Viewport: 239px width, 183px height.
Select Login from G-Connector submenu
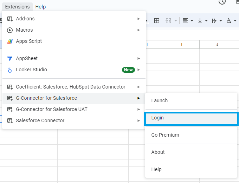click(192, 118)
